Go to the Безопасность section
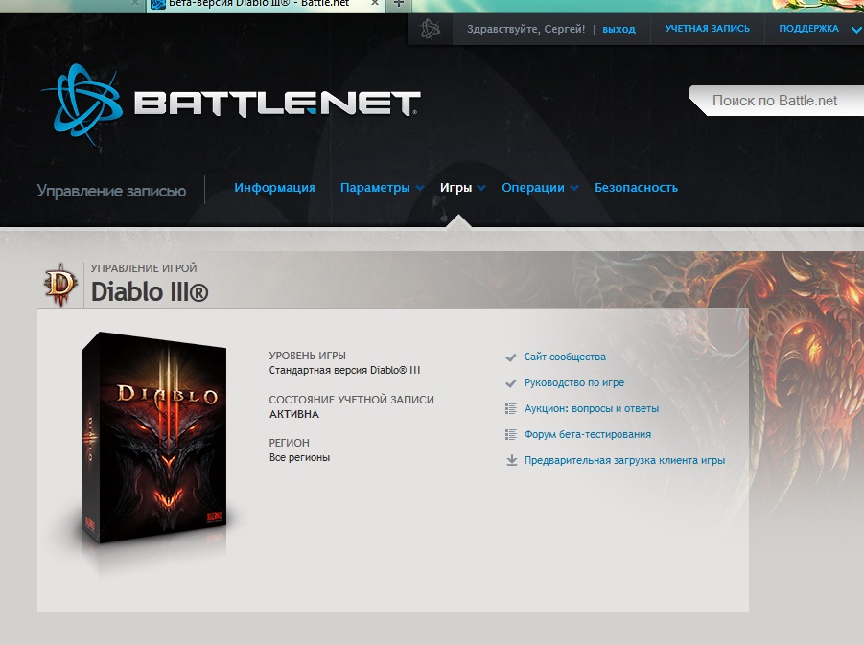The image size is (864, 645). (x=636, y=187)
